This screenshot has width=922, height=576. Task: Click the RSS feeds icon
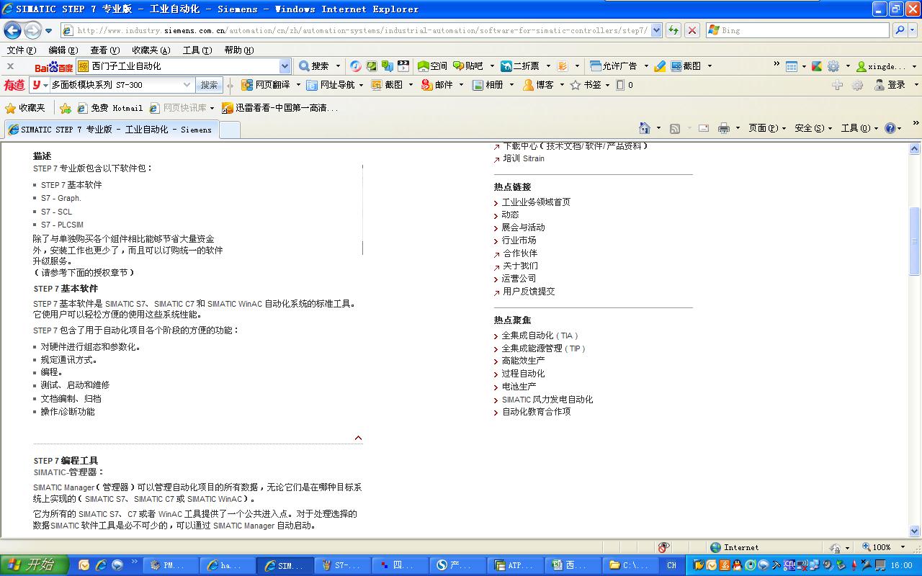point(675,128)
